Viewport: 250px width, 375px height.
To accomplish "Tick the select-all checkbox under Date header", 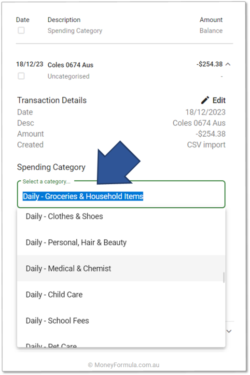I will 21,30.
